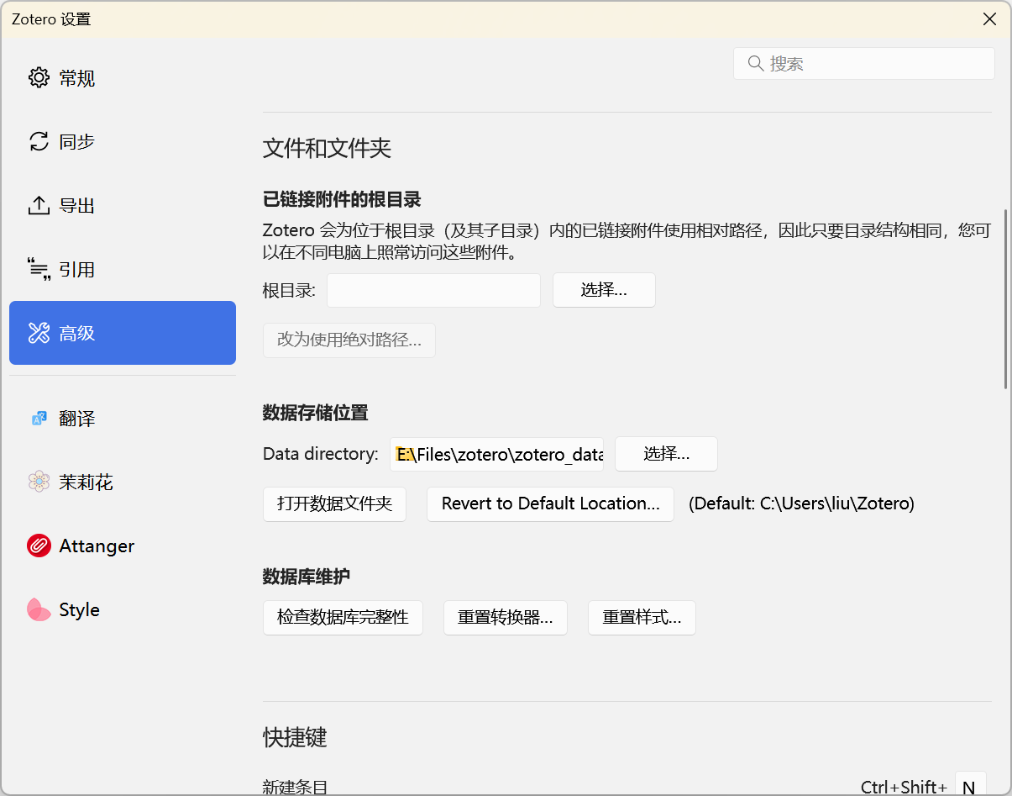This screenshot has width=1012, height=796.
Task: Click the red paperclip Attanger icon
Action: [39, 546]
